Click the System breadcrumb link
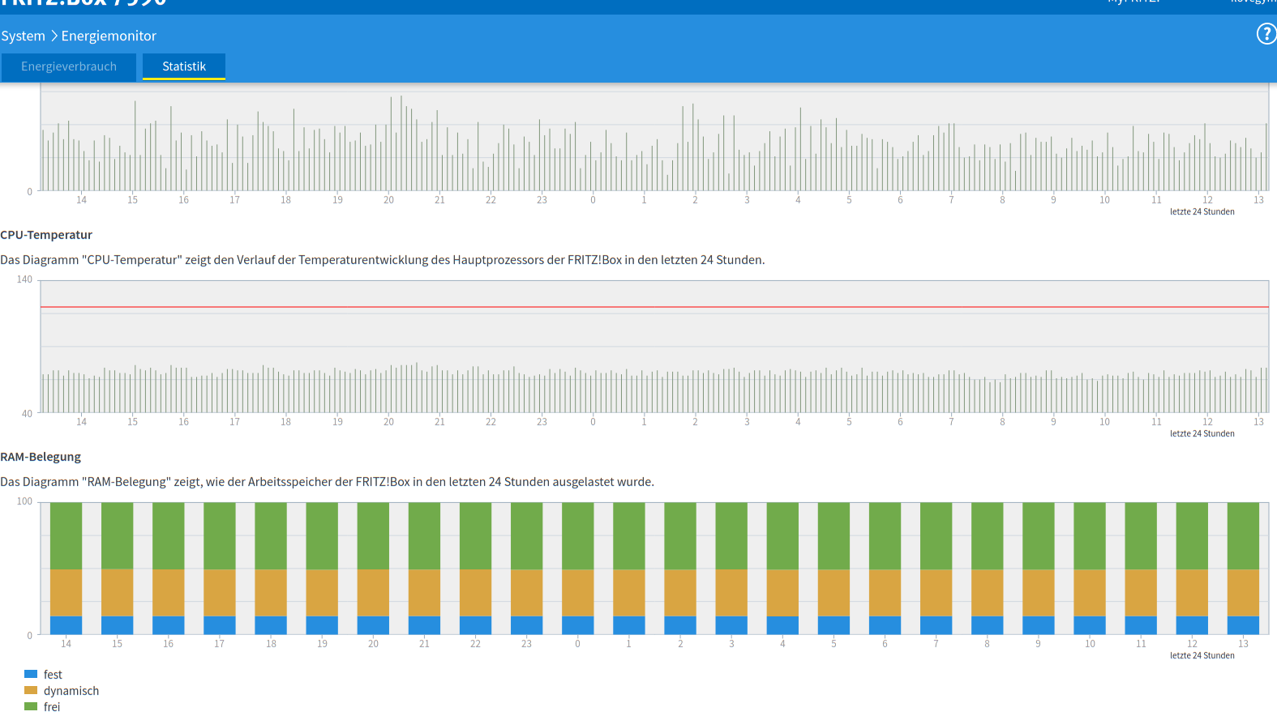 23,36
